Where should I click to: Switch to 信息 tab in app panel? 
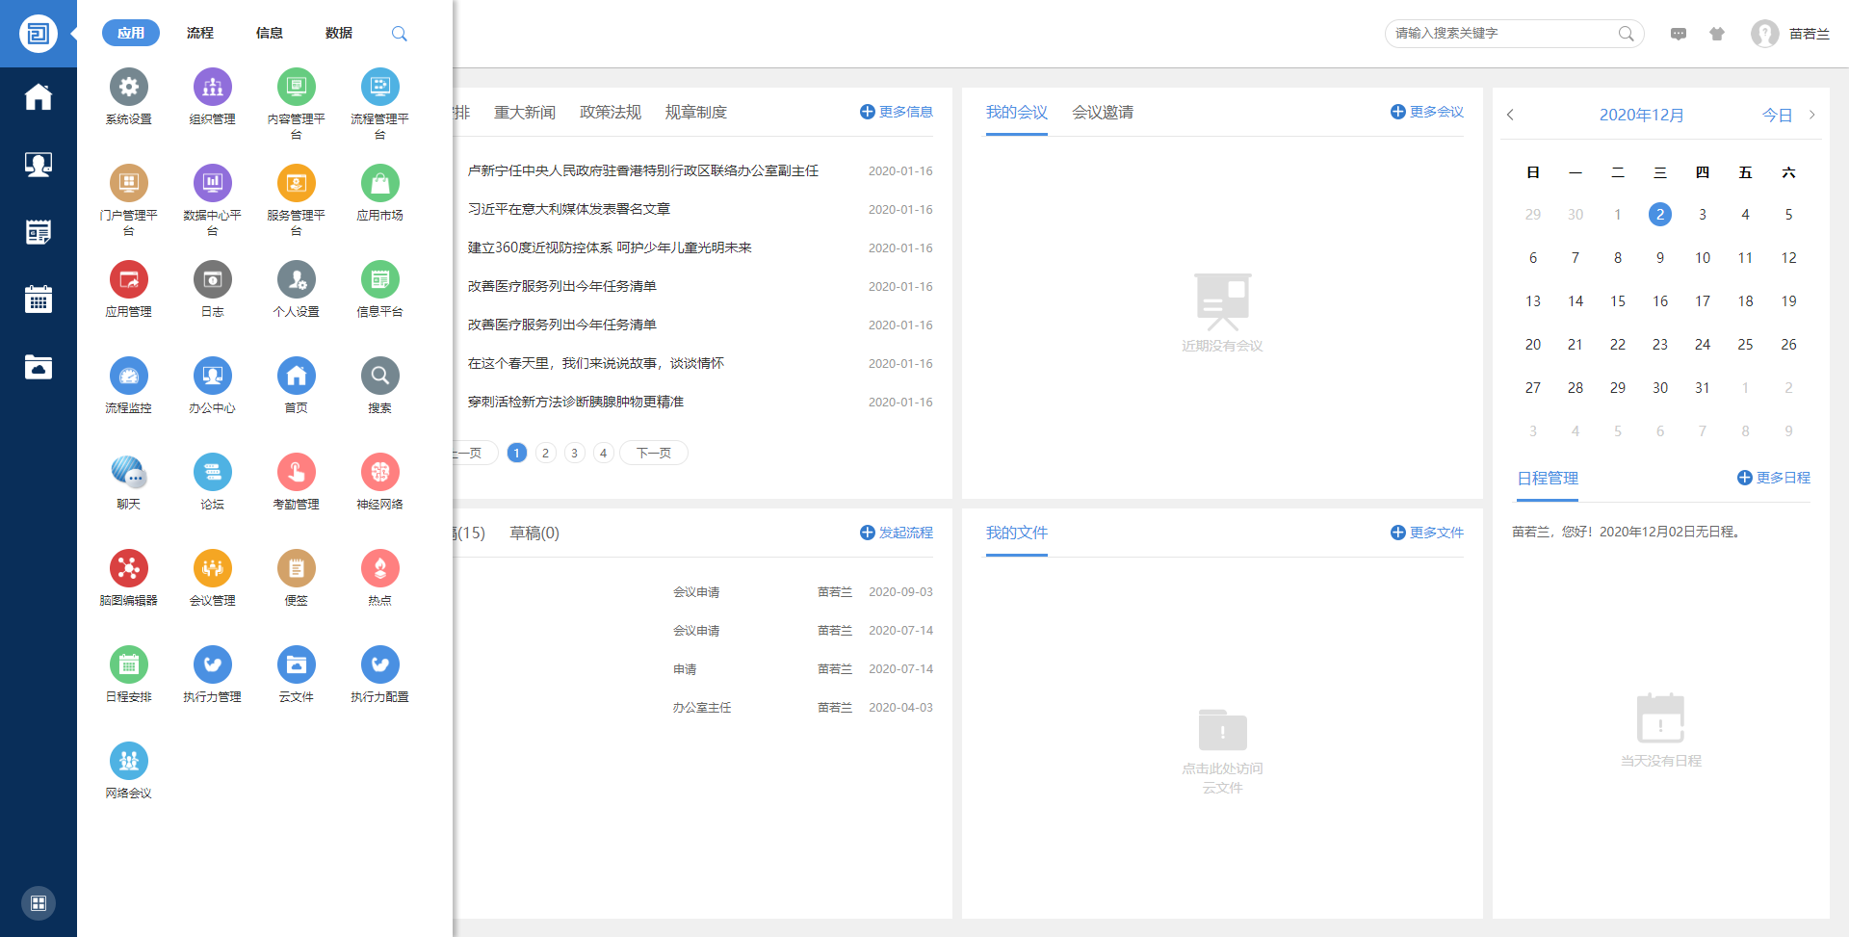pos(270,33)
